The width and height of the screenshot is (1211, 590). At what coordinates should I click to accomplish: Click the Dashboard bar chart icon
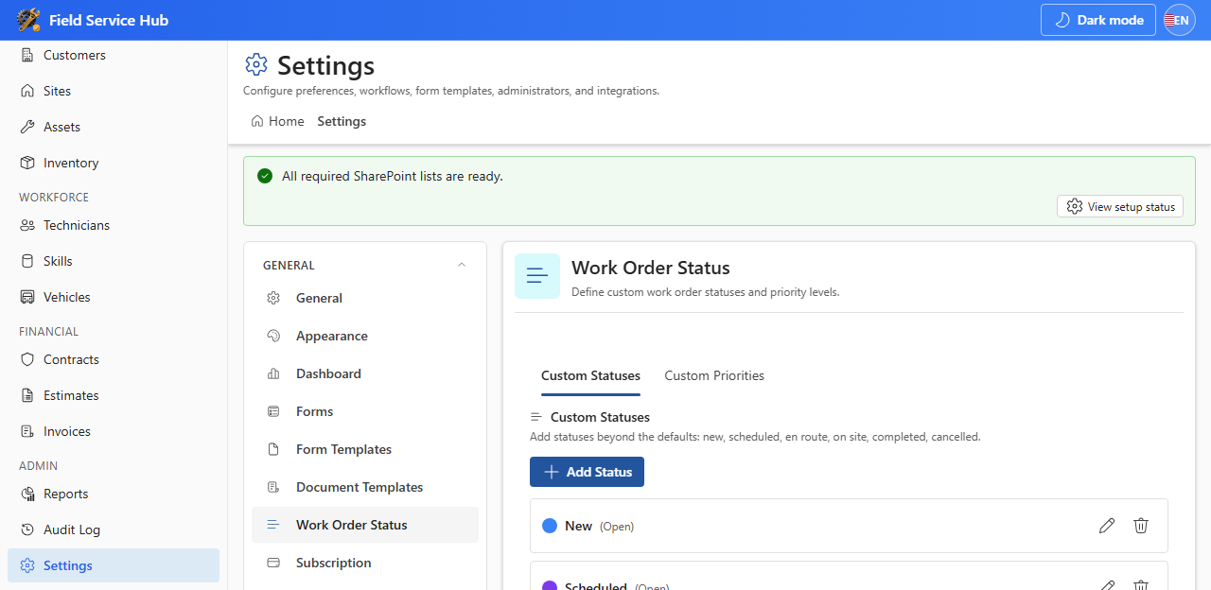[273, 373]
